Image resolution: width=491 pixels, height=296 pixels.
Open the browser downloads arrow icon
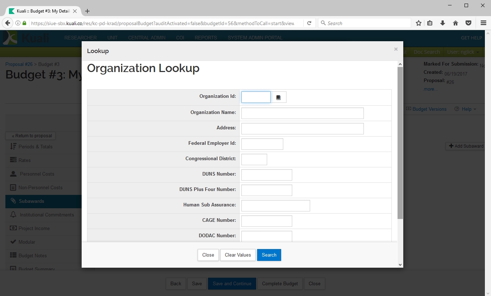click(x=443, y=23)
